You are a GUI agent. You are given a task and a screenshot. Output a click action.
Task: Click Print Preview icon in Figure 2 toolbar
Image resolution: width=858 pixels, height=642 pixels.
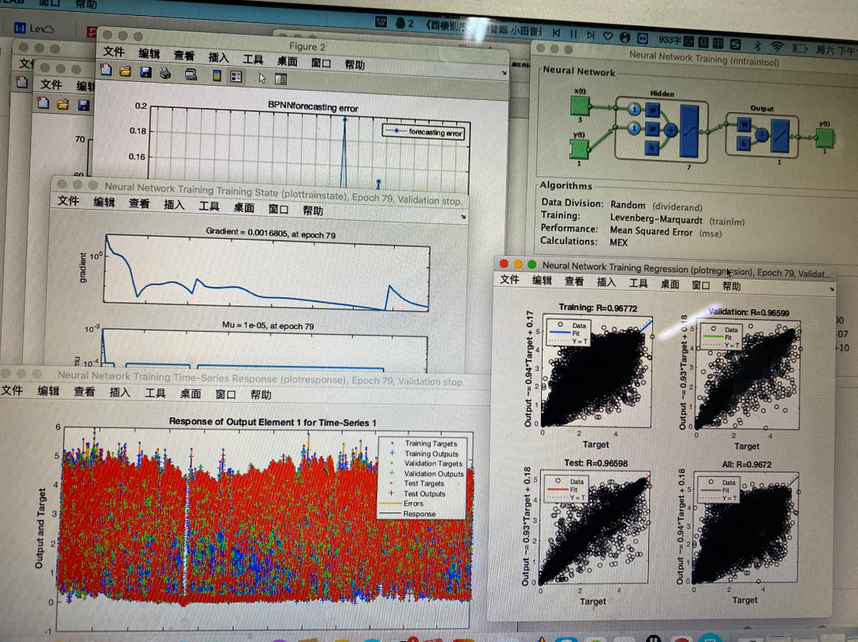pos(191,74)
